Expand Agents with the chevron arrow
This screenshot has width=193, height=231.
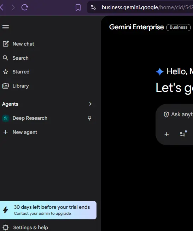click(90, 104)
